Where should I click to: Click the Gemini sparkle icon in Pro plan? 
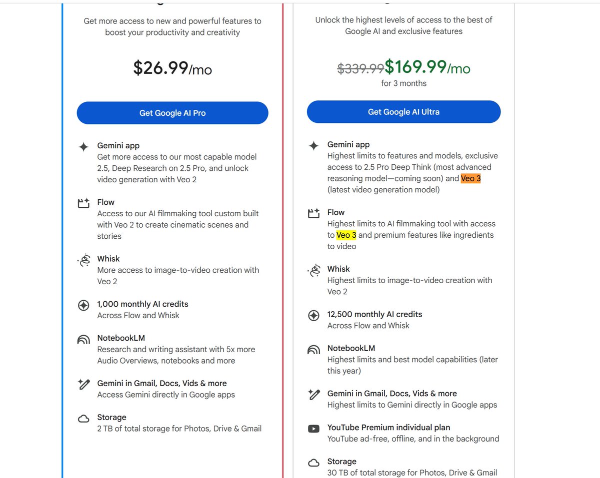(x=83, y=146)
